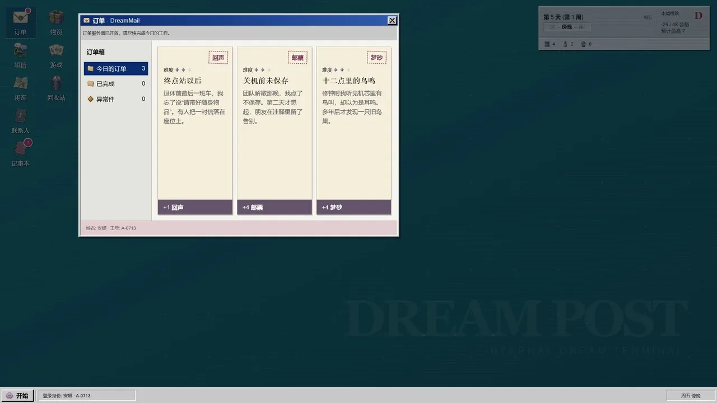Open the order card 十二点里的鸟鸣

353,130
